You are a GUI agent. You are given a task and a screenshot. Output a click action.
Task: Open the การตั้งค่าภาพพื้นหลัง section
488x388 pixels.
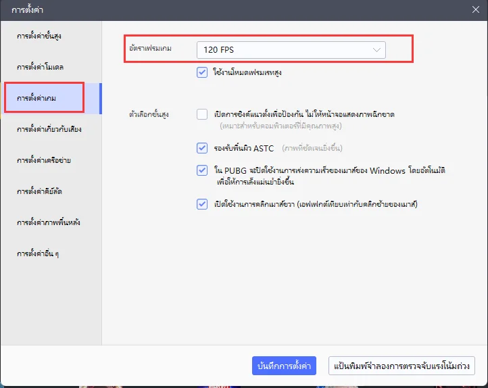click(x=51, y=223)
